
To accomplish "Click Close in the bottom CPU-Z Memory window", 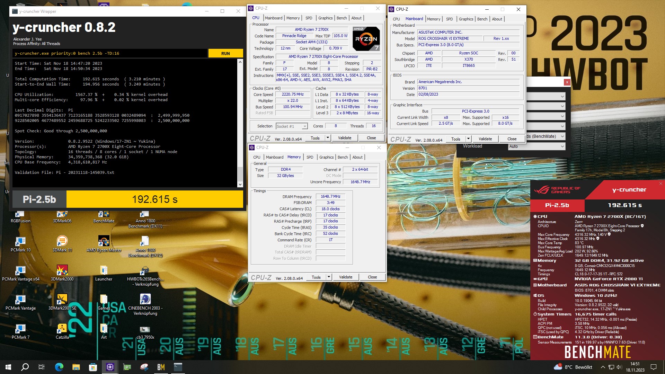I will (x=372, y=277).
